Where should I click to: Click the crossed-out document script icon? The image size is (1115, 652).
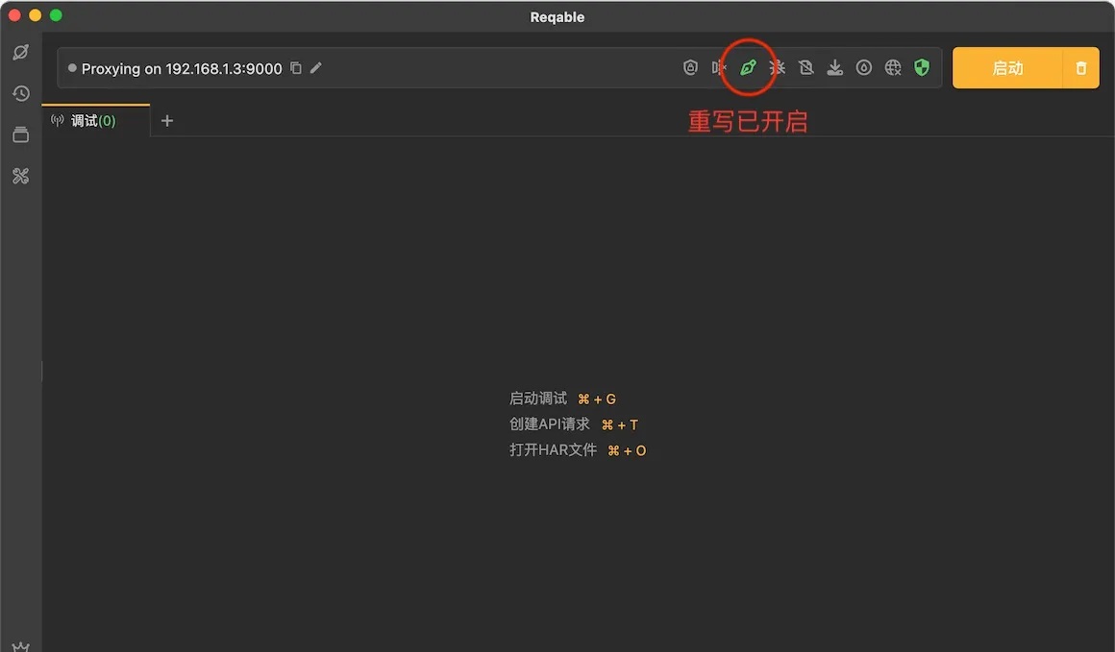click(805, 67)
